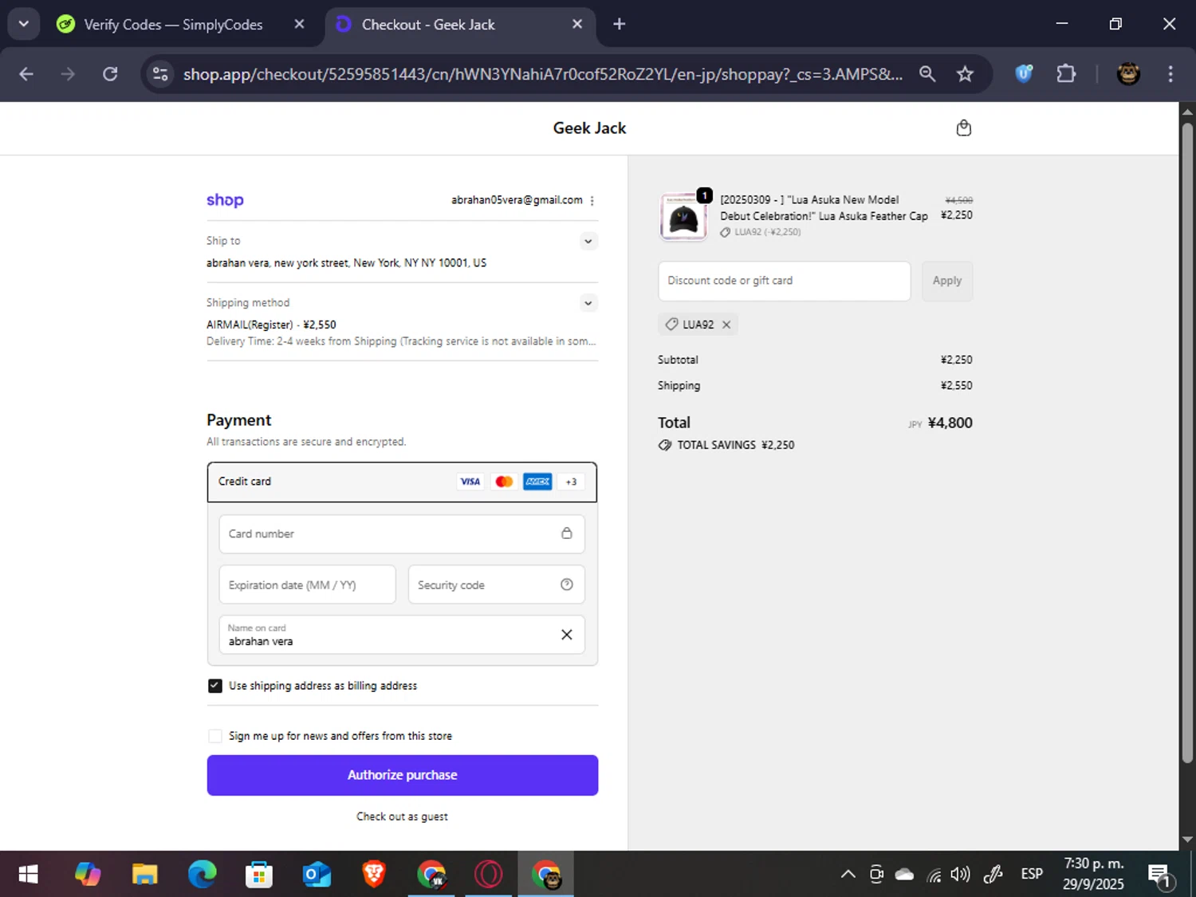This screenshot has width=1196, height=897.
Task: Click the security code help icon
Action: click(567, 584)
